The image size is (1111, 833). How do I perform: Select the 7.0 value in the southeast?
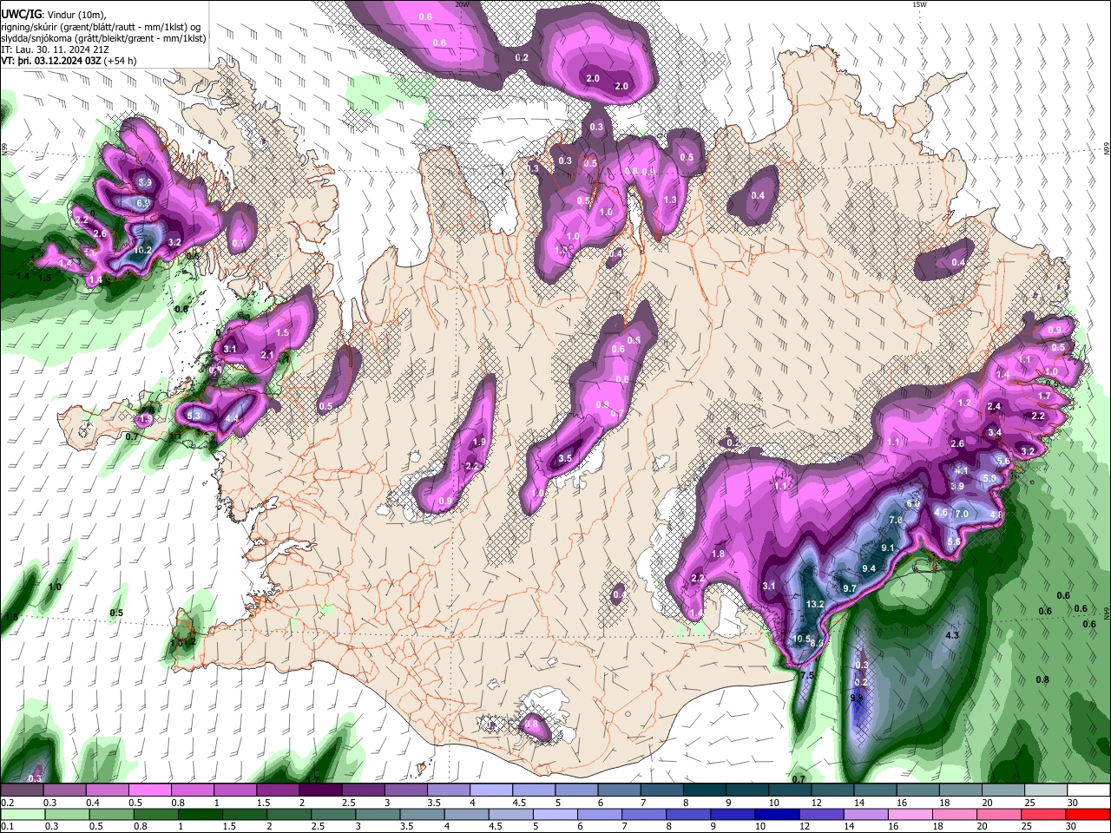click(961, 514)
